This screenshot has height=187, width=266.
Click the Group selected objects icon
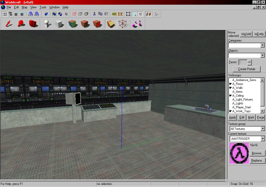[54, 14]
